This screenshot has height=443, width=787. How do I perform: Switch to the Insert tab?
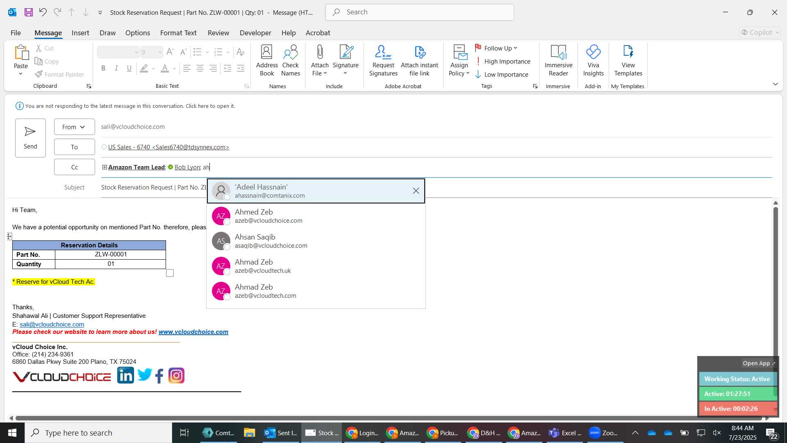80,33
